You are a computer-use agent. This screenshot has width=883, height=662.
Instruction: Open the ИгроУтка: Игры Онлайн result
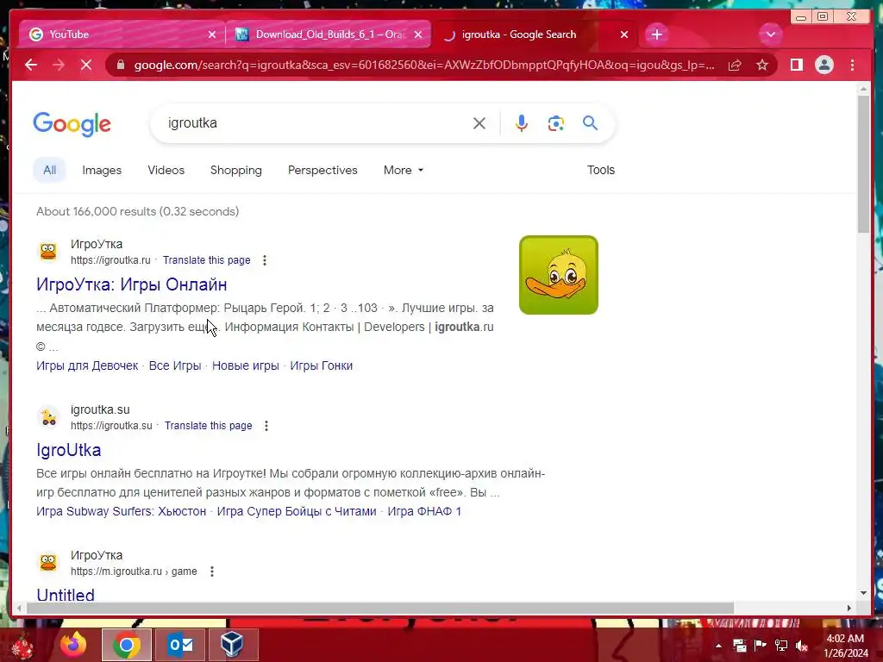click(x=132, y=284)
